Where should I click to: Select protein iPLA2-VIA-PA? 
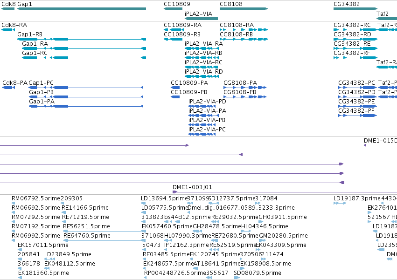point(207,111)
